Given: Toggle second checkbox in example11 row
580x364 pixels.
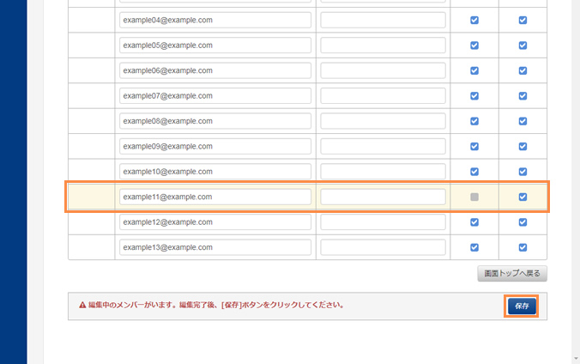Looking at the screenshot, I should 523,197.
